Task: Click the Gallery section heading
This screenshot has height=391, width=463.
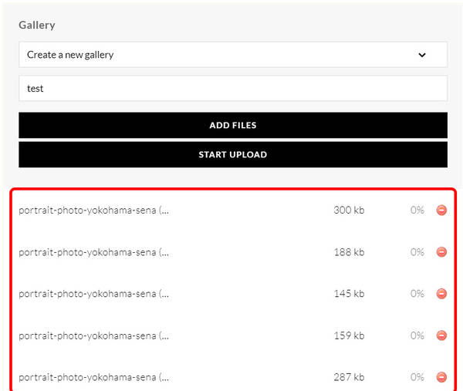Action: (x=37, y=25)
